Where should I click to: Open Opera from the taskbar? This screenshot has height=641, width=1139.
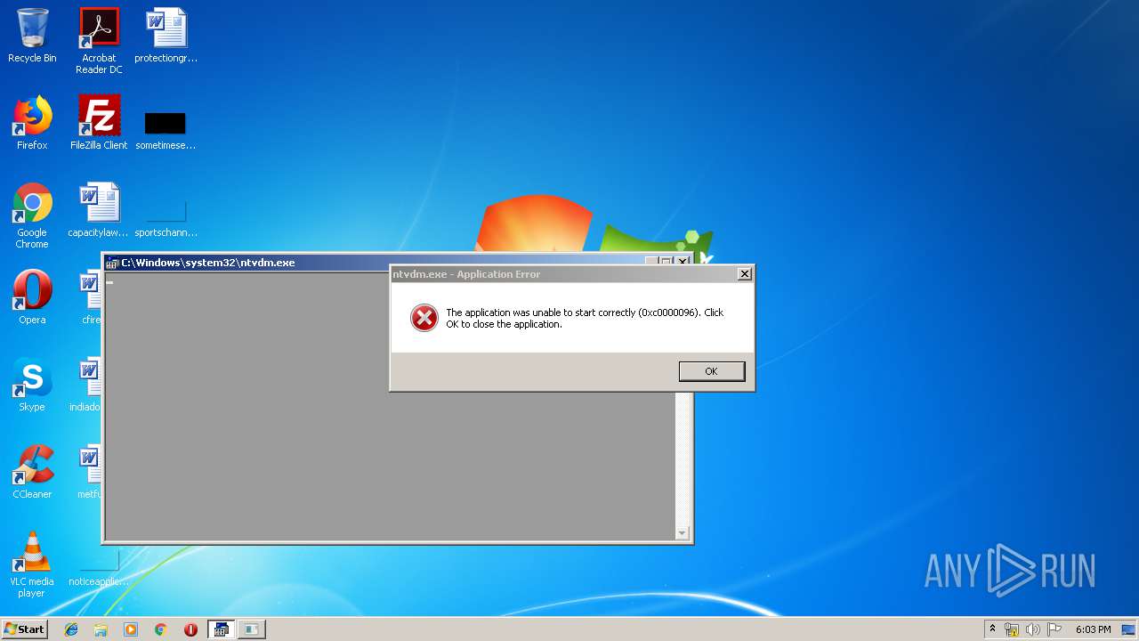pyautogui.click(x=190, y=629)
